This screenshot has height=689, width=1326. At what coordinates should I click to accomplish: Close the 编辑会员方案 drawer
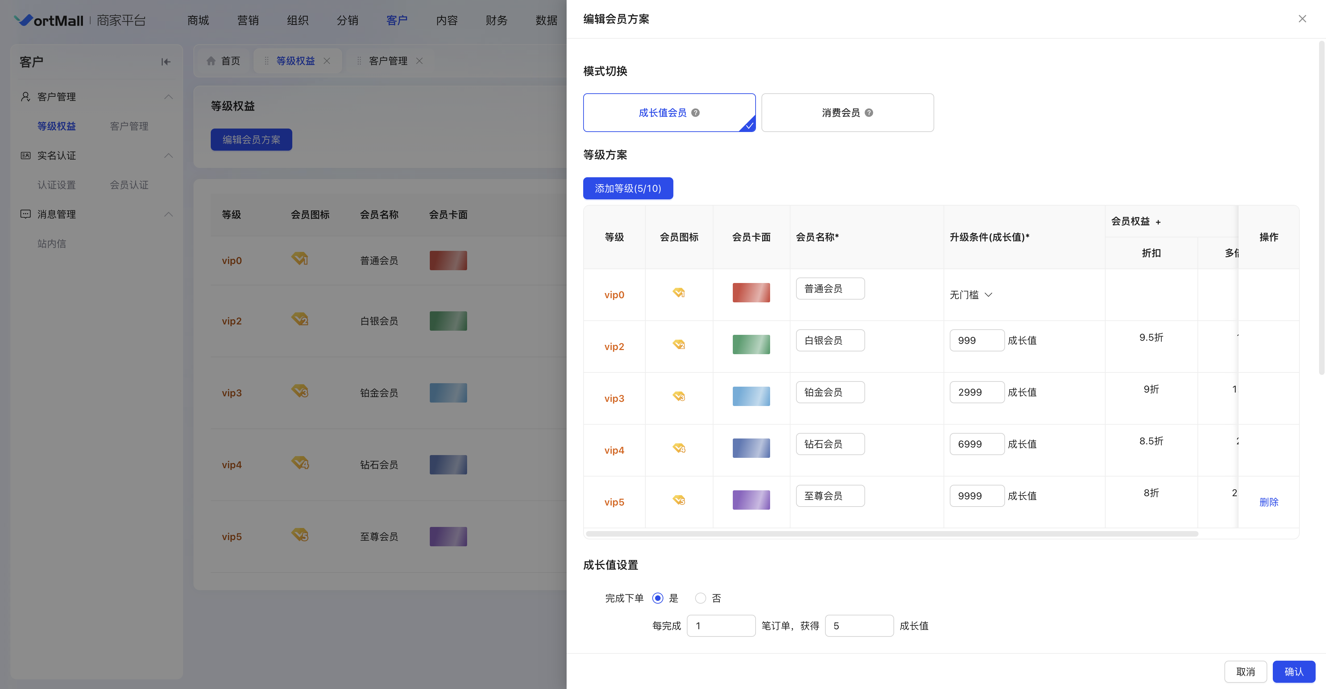coord(1302,19)
